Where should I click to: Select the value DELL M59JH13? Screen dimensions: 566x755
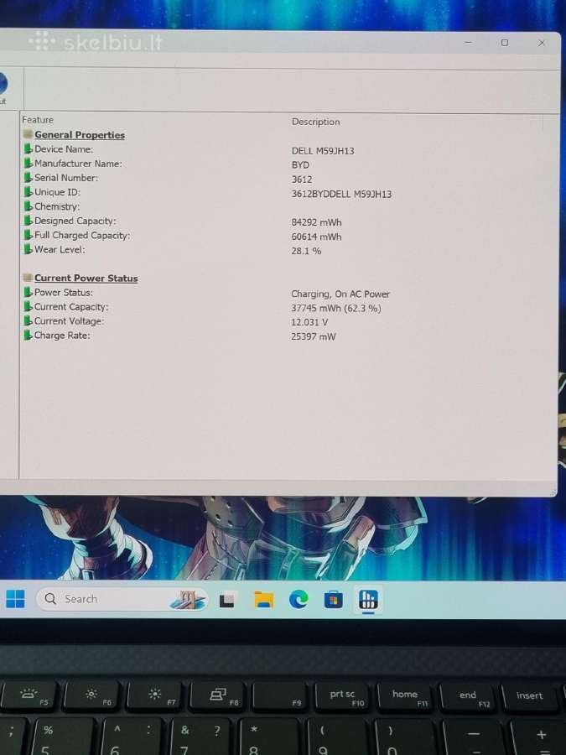tap(323, 151)
